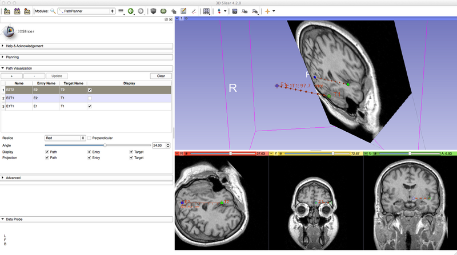Click the Angle slider handle
Screen dimensions: 457x255
[105, 145]
